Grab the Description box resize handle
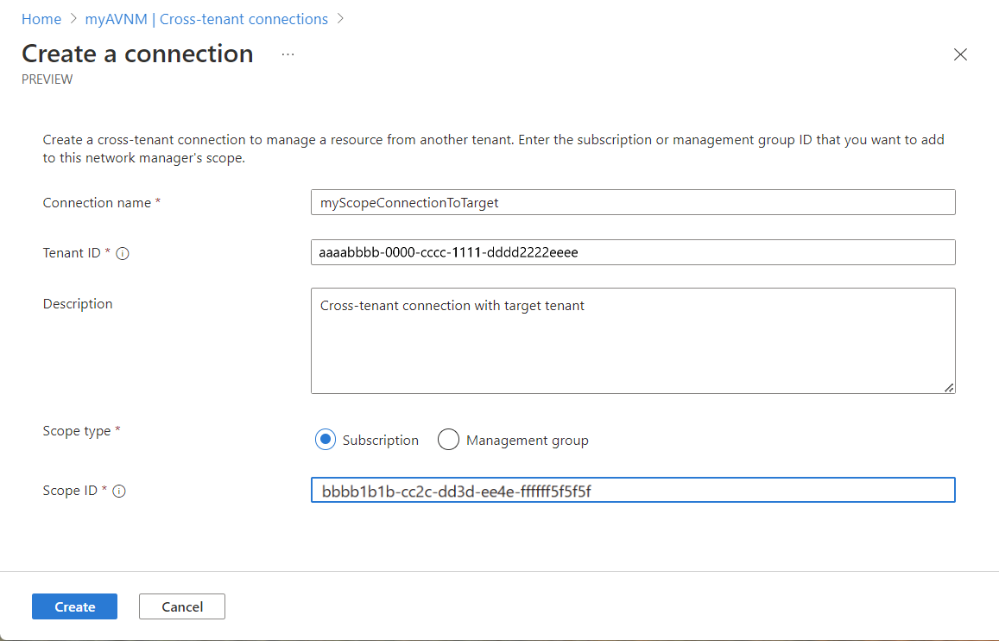The image size is (999, 641). (x=949, y=388)
